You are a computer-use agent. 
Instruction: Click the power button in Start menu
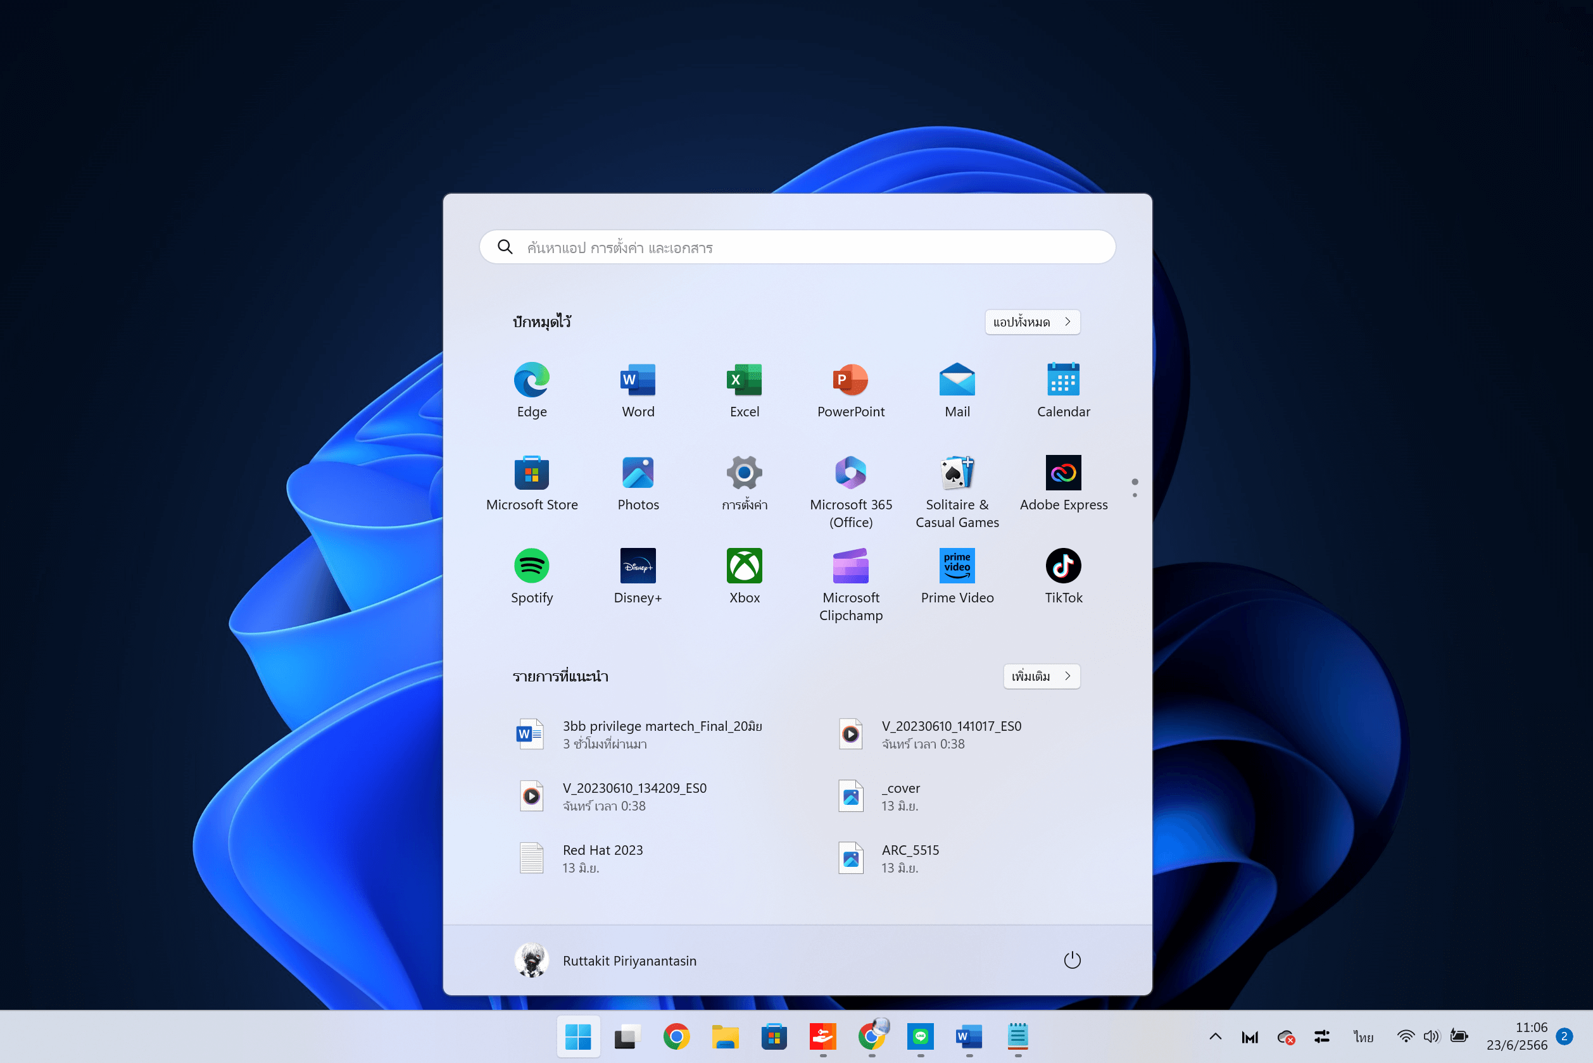(x=1072, y=960)
